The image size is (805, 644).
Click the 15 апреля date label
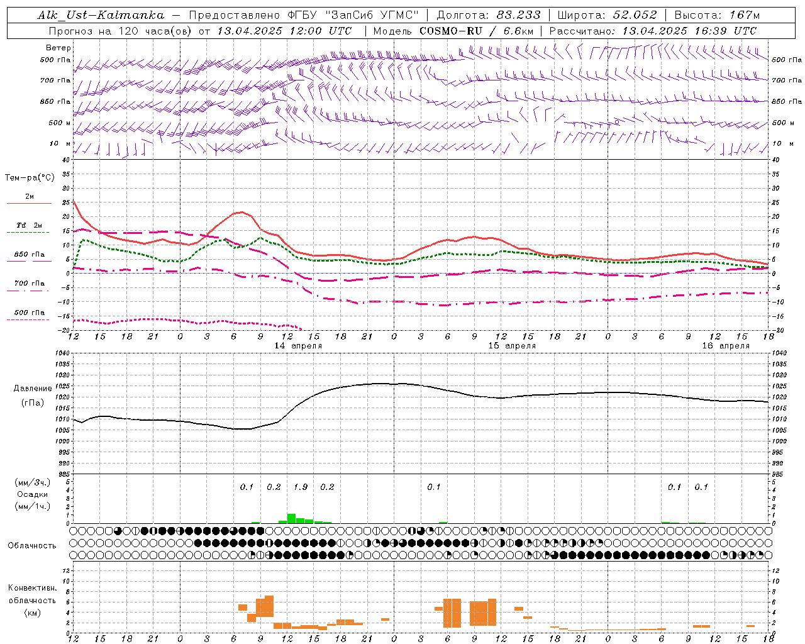[512, 346]
